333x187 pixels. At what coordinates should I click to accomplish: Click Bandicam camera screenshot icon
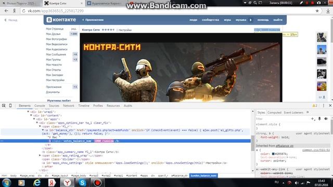coord(318,3)
